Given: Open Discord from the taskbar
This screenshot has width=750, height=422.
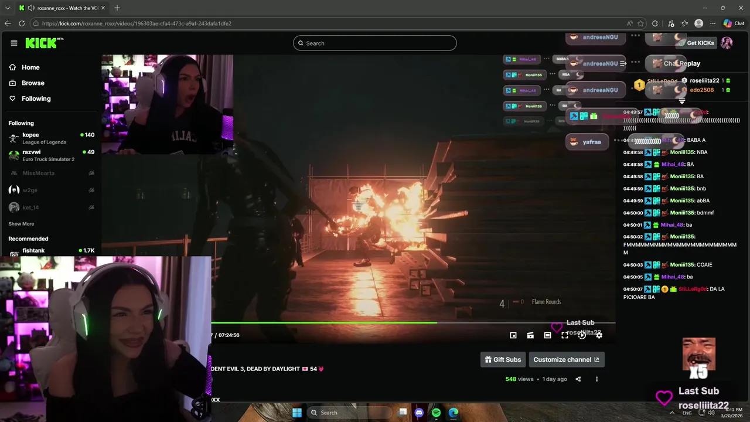Looking at the screenshot, I should (419, 413).
